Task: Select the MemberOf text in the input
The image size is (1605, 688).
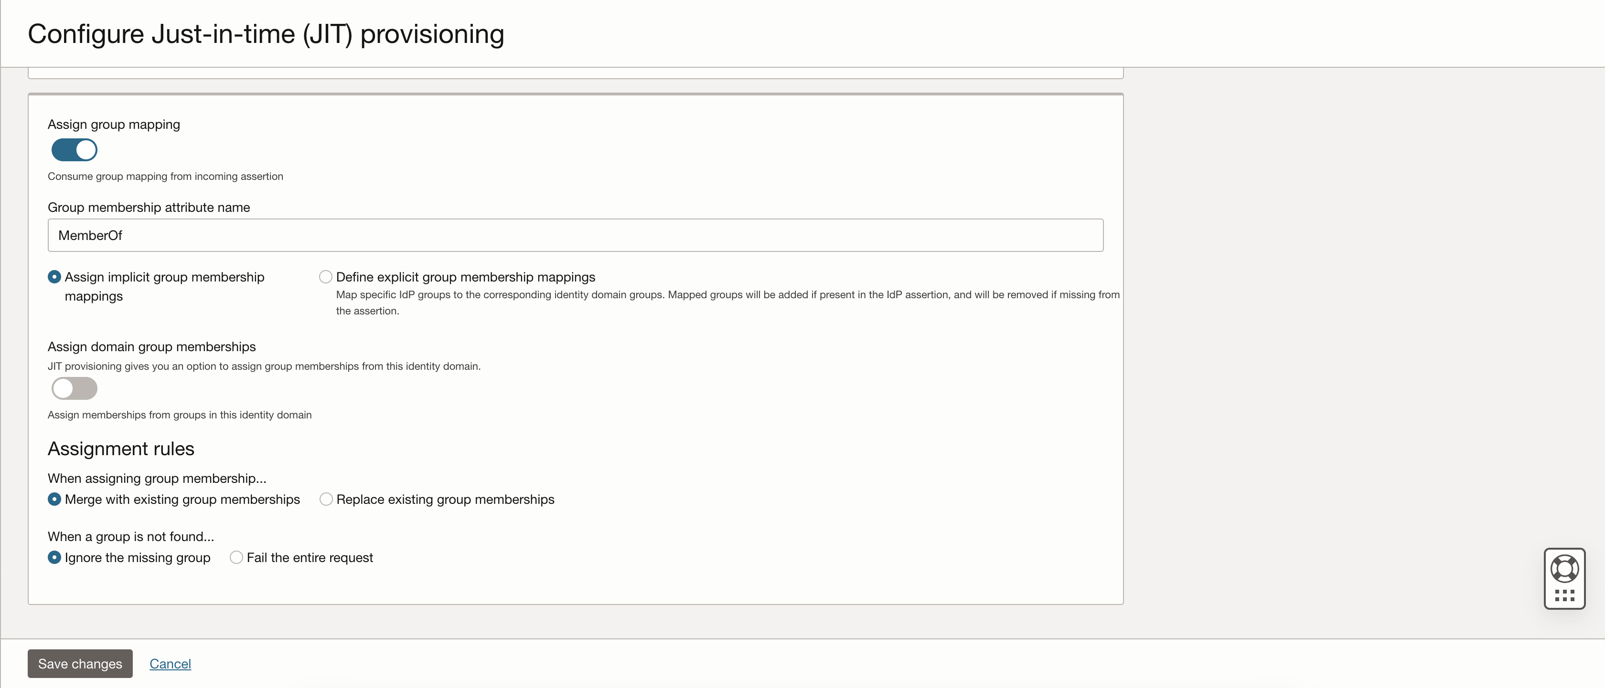Action: click(90, 235)
